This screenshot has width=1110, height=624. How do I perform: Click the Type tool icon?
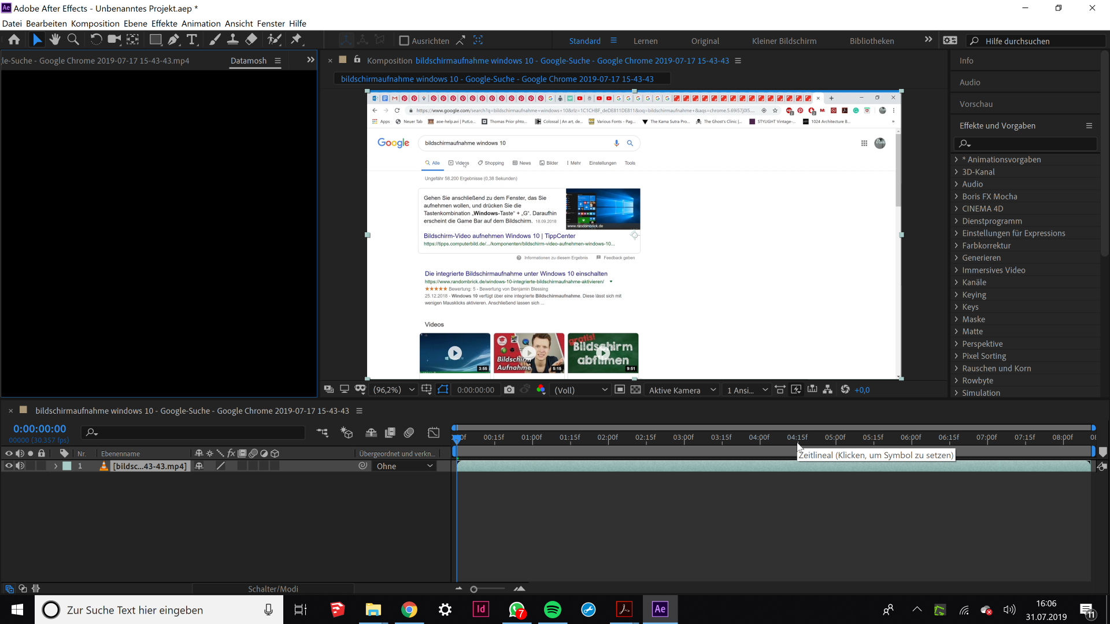coord(193,40)
